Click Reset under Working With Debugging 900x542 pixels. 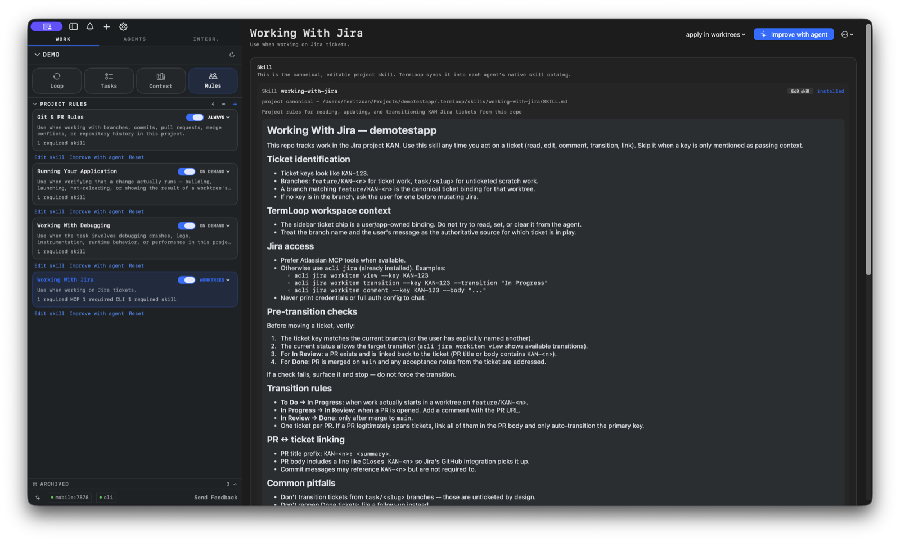[136, 266]
